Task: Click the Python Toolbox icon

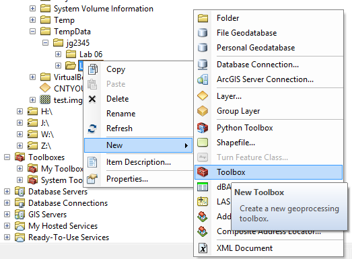Action: pyautogui.click(x=203, y=128)
